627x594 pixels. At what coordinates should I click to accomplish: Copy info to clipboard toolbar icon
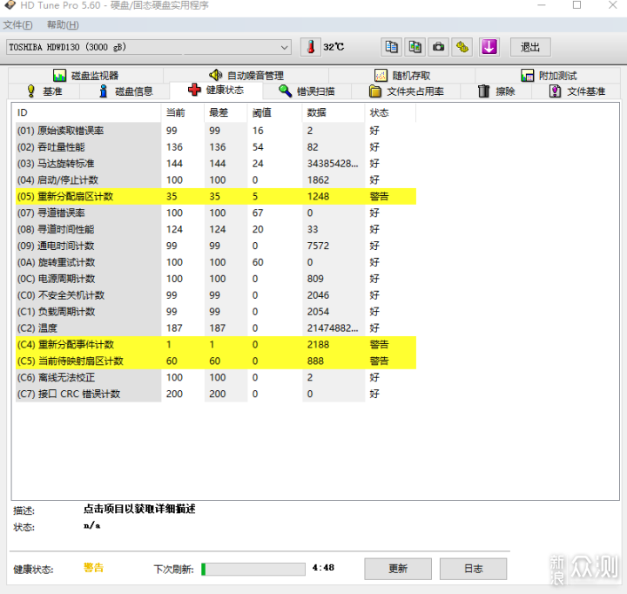[x=391, y=47]
